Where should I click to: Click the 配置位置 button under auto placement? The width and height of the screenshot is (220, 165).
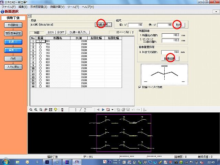[x=170, y=59]
